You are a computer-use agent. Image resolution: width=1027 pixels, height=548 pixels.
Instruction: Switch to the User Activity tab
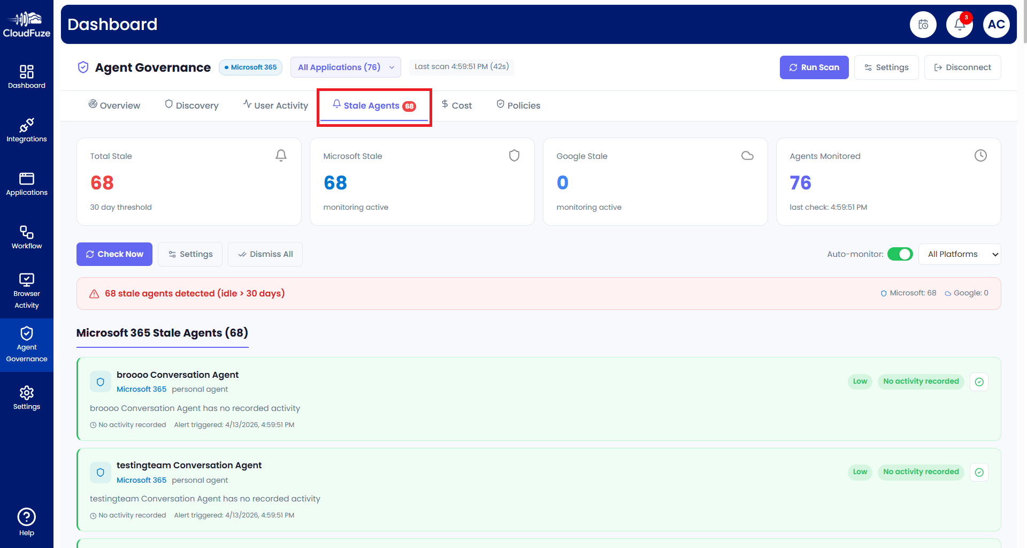coord(275,105)
